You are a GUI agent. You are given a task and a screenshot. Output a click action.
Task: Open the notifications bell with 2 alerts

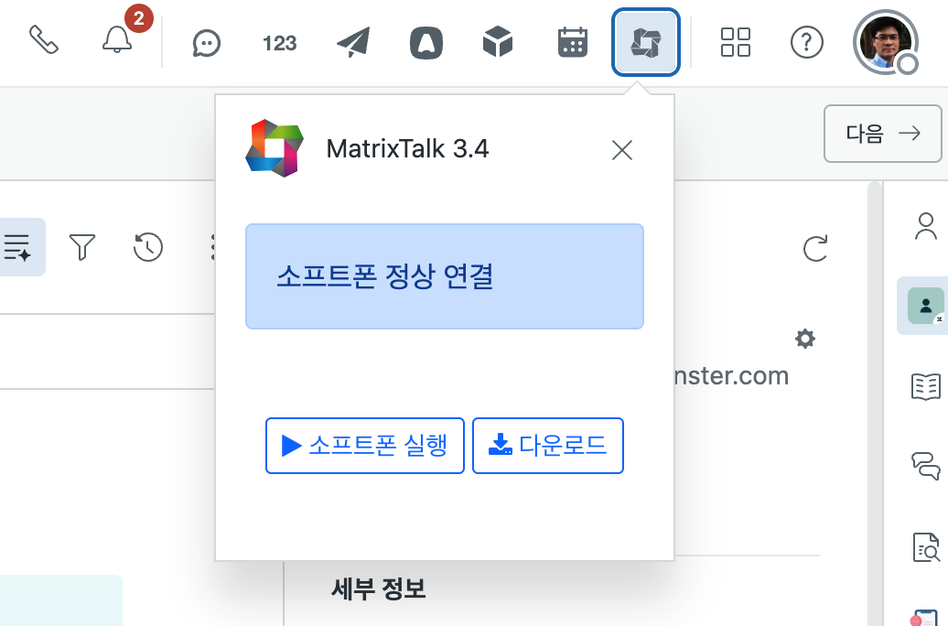click(x=117, y=41)
